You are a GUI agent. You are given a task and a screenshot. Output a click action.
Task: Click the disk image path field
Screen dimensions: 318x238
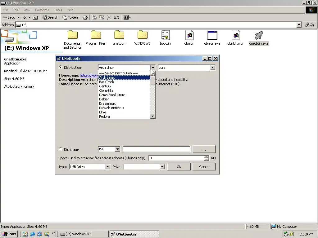157,149
